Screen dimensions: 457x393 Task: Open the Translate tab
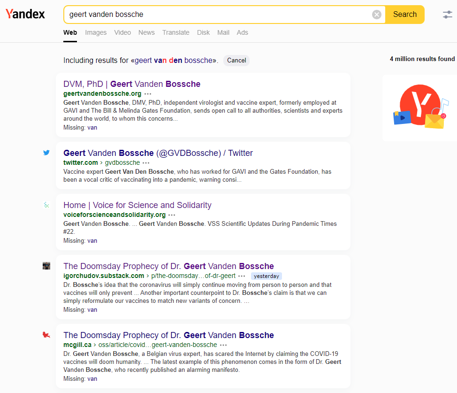coord(176,33)
